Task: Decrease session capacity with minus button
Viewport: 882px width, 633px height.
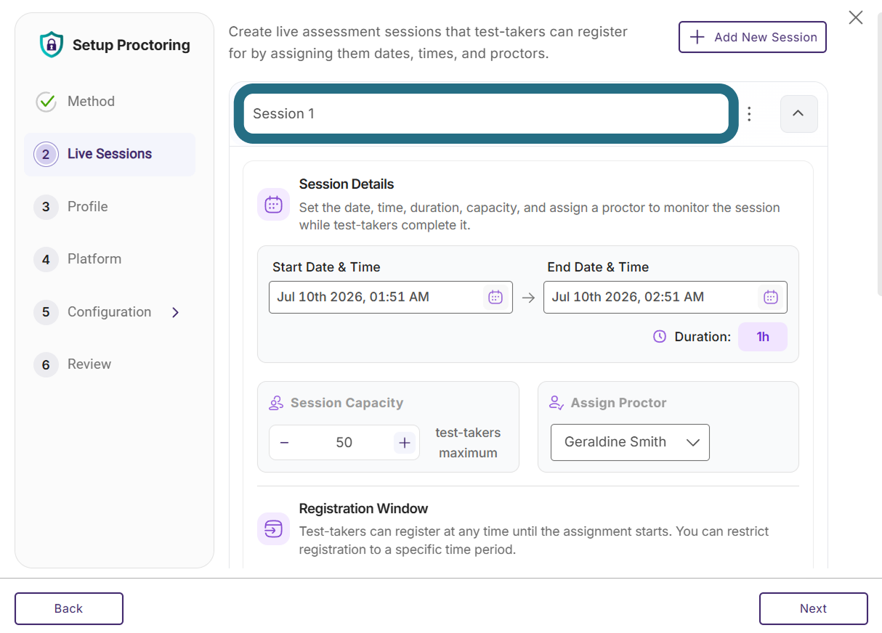Action: click(x=284, y=443)
